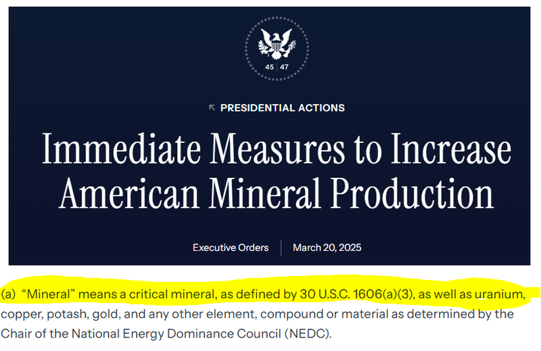Viewport: 541px width, 351px height.
Task: Click the phrase 'critical mineral' in highlighted line
Action: (x=155, y=294)
